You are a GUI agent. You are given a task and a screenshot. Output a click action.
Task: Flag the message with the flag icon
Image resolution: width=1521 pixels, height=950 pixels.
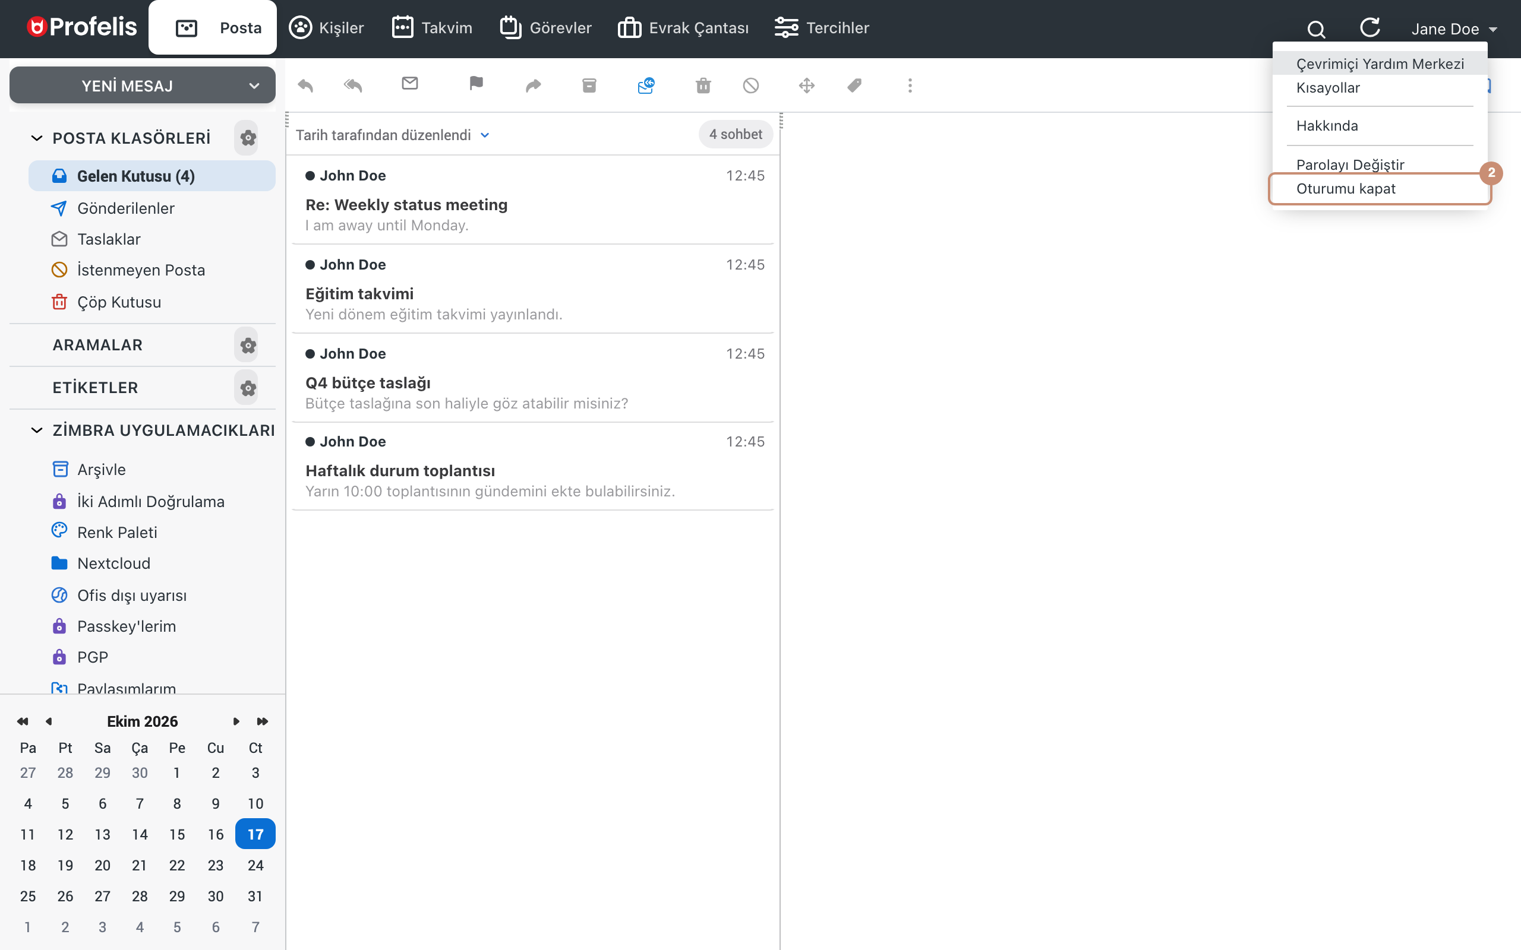click(x=477, y=83)
